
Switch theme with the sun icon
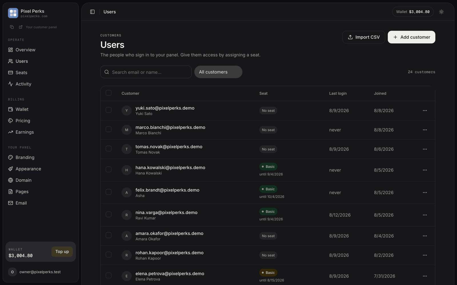pos(441,12)
